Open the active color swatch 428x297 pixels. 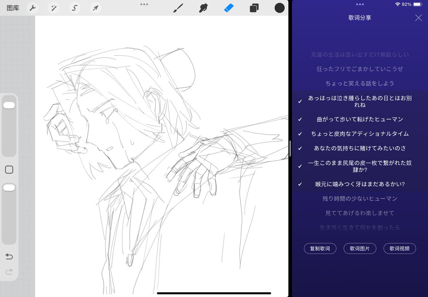279,7
